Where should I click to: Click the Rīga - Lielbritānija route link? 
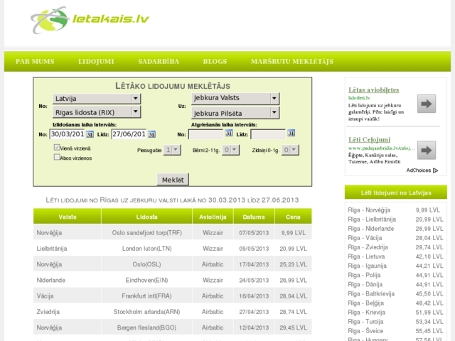(372, 220)
